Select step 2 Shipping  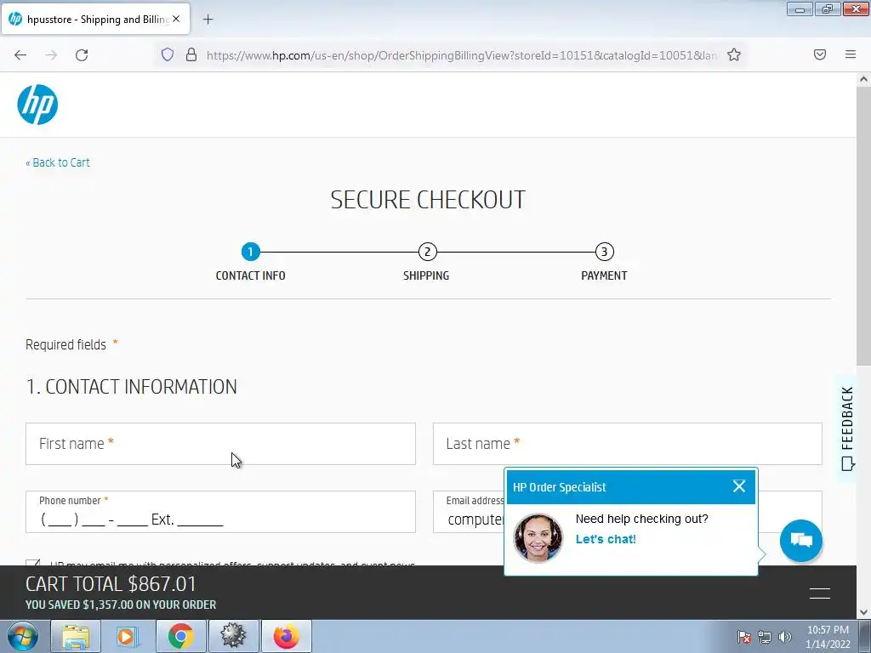click(427, 252)
